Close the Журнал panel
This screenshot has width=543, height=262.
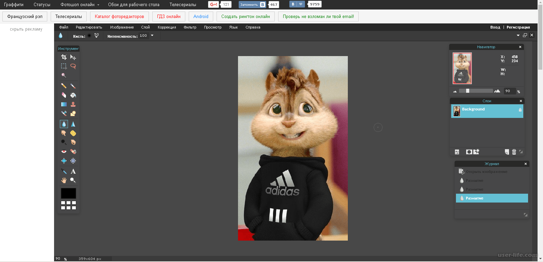526,164
